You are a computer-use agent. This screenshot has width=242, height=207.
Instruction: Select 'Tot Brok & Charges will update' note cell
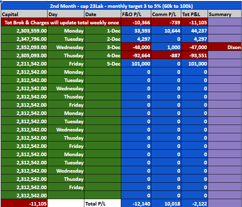point(61,23)
